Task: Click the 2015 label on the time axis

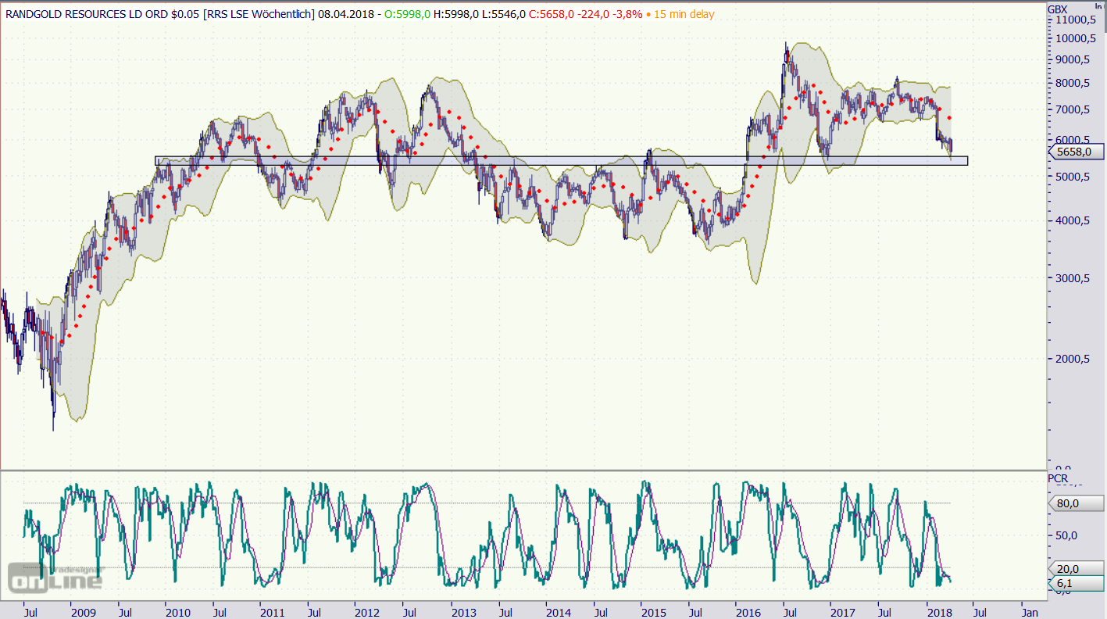Action: pyautogui.click(x=654, y=613)
